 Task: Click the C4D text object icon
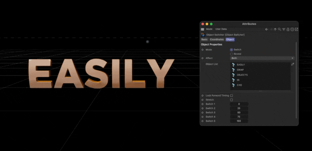point(233,85)
